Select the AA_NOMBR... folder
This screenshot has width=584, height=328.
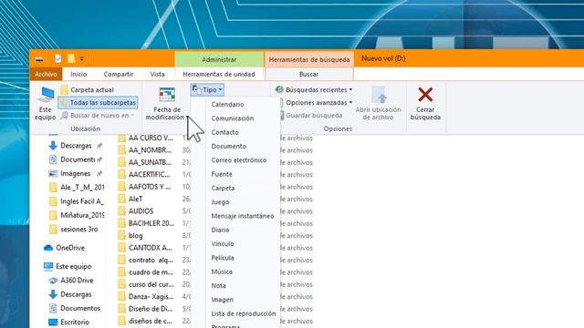click(145, 150)
